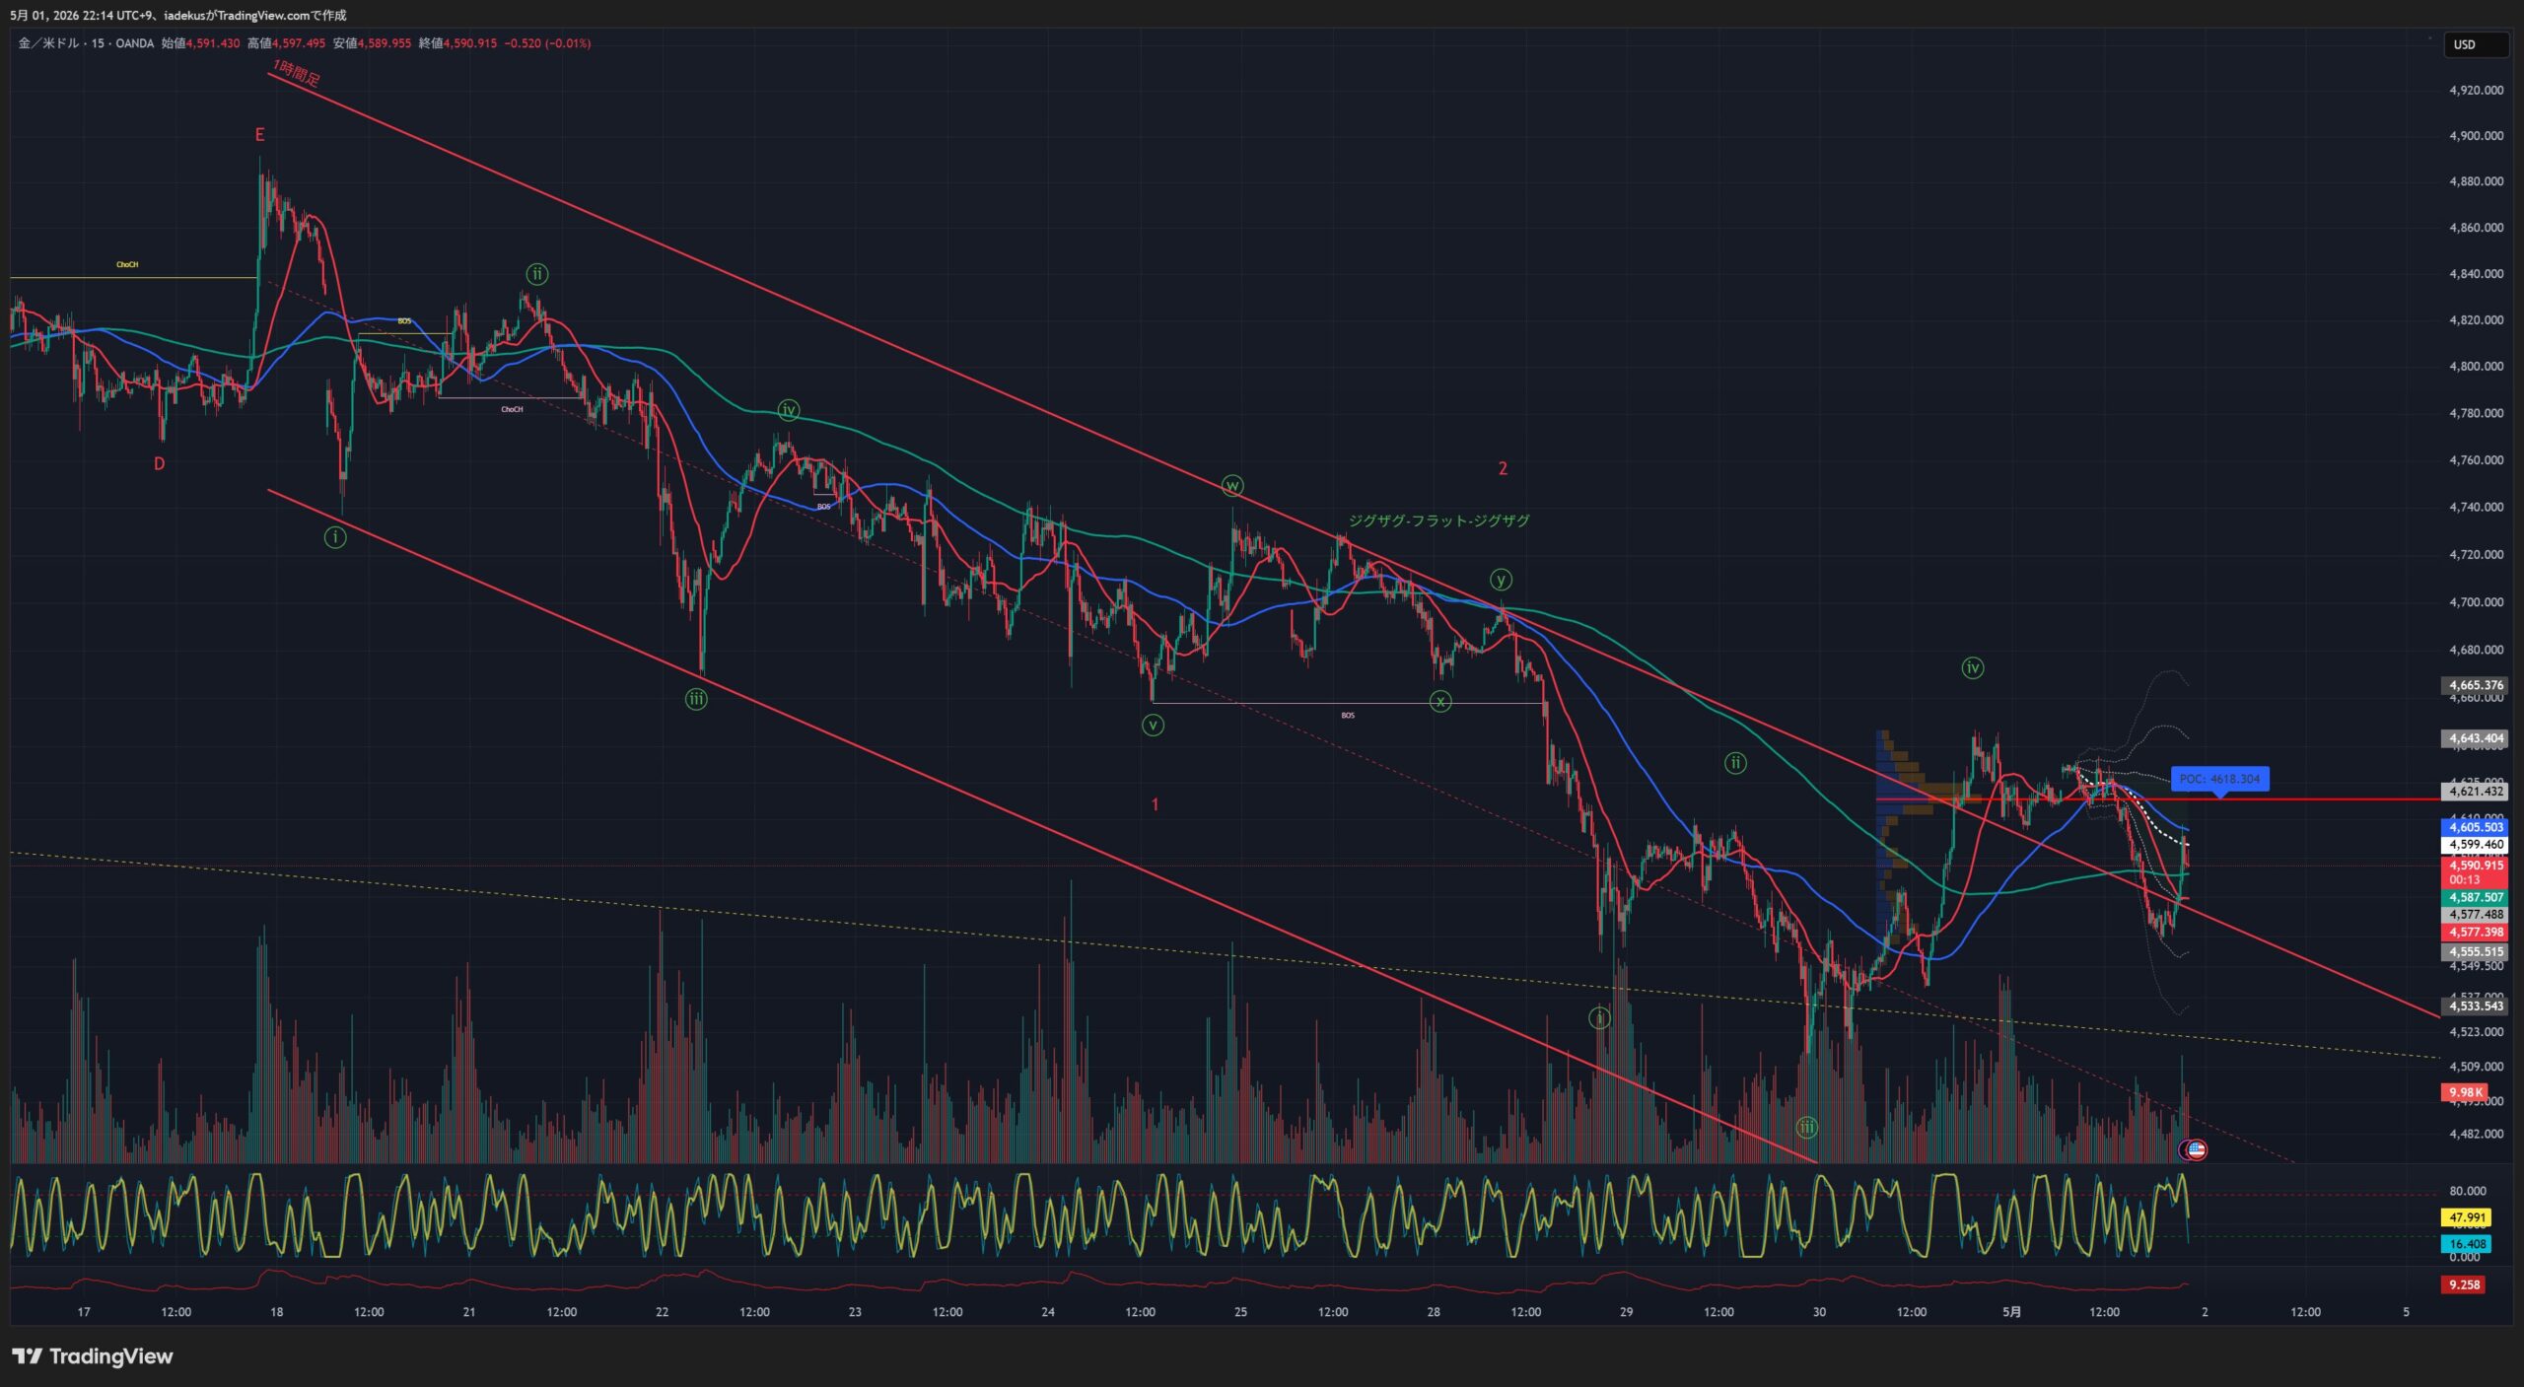This screenshot has width=2524, height=1387.
Task: Select the 4,643.404 price label
Action: pyautogui.click(x=2476, y=738)
